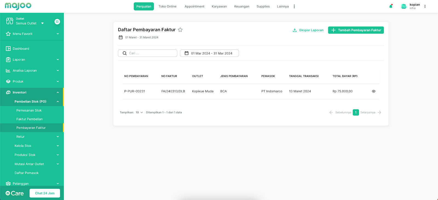Click the plus icon in Tambah Pembayaran Faktur
This screenshot has width=438, height=200.
click(333, 30)
